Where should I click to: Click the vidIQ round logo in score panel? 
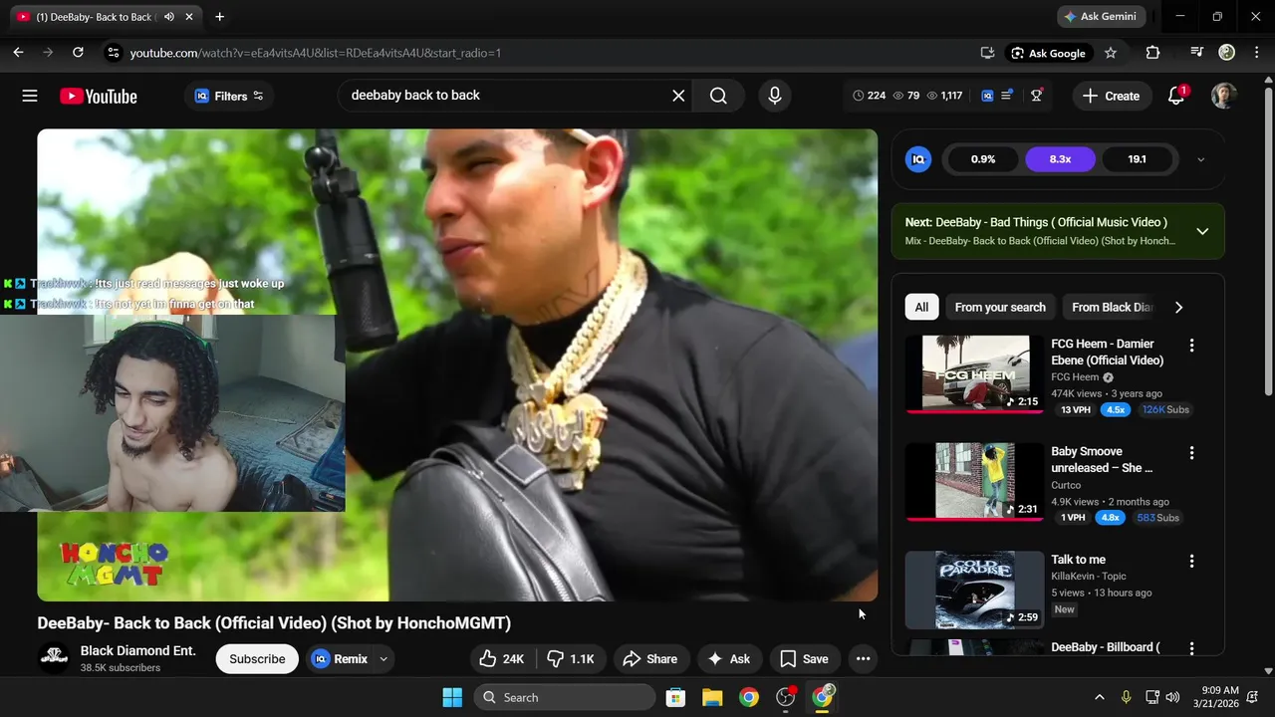[918, 159]
